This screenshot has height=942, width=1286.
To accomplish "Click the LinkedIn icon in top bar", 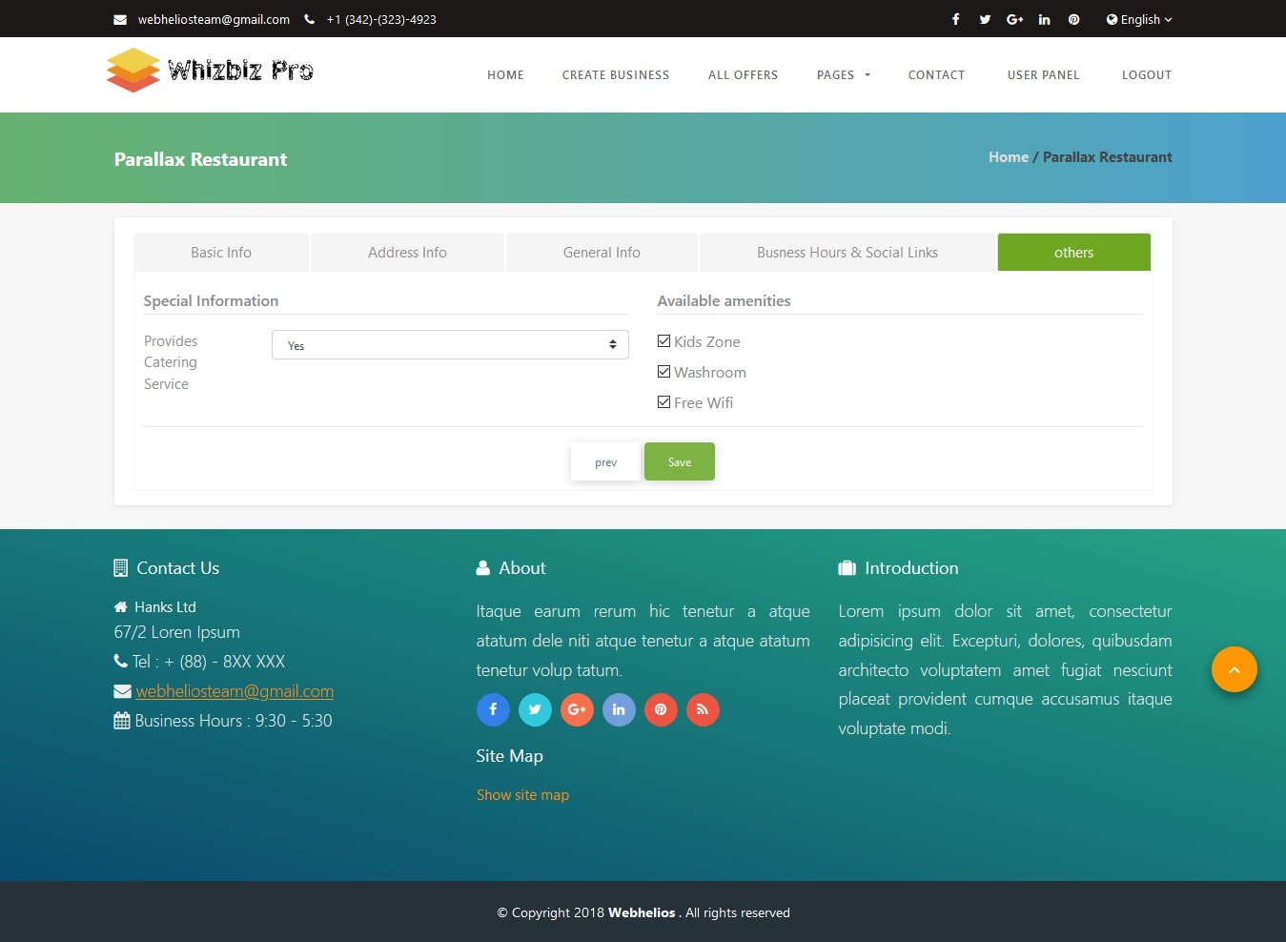I will click(x=1044, y=19).
